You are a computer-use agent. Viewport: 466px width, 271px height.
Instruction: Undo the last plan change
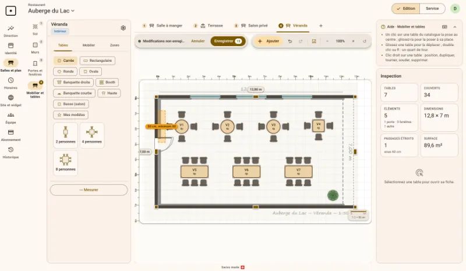pyautogui.click(x=290, y=41)
